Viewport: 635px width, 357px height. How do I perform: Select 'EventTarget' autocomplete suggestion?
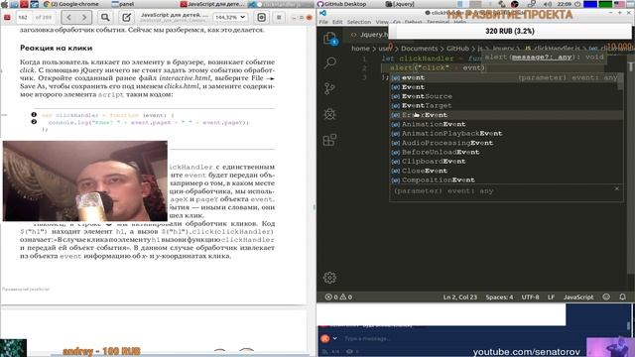506,106
